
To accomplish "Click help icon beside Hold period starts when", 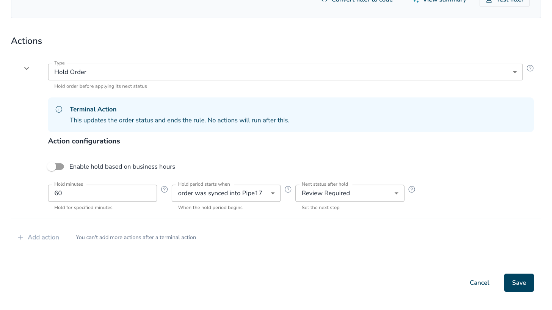I will [288, 189].
